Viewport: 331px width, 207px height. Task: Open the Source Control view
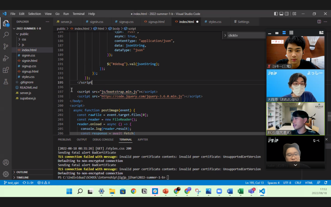6,46
